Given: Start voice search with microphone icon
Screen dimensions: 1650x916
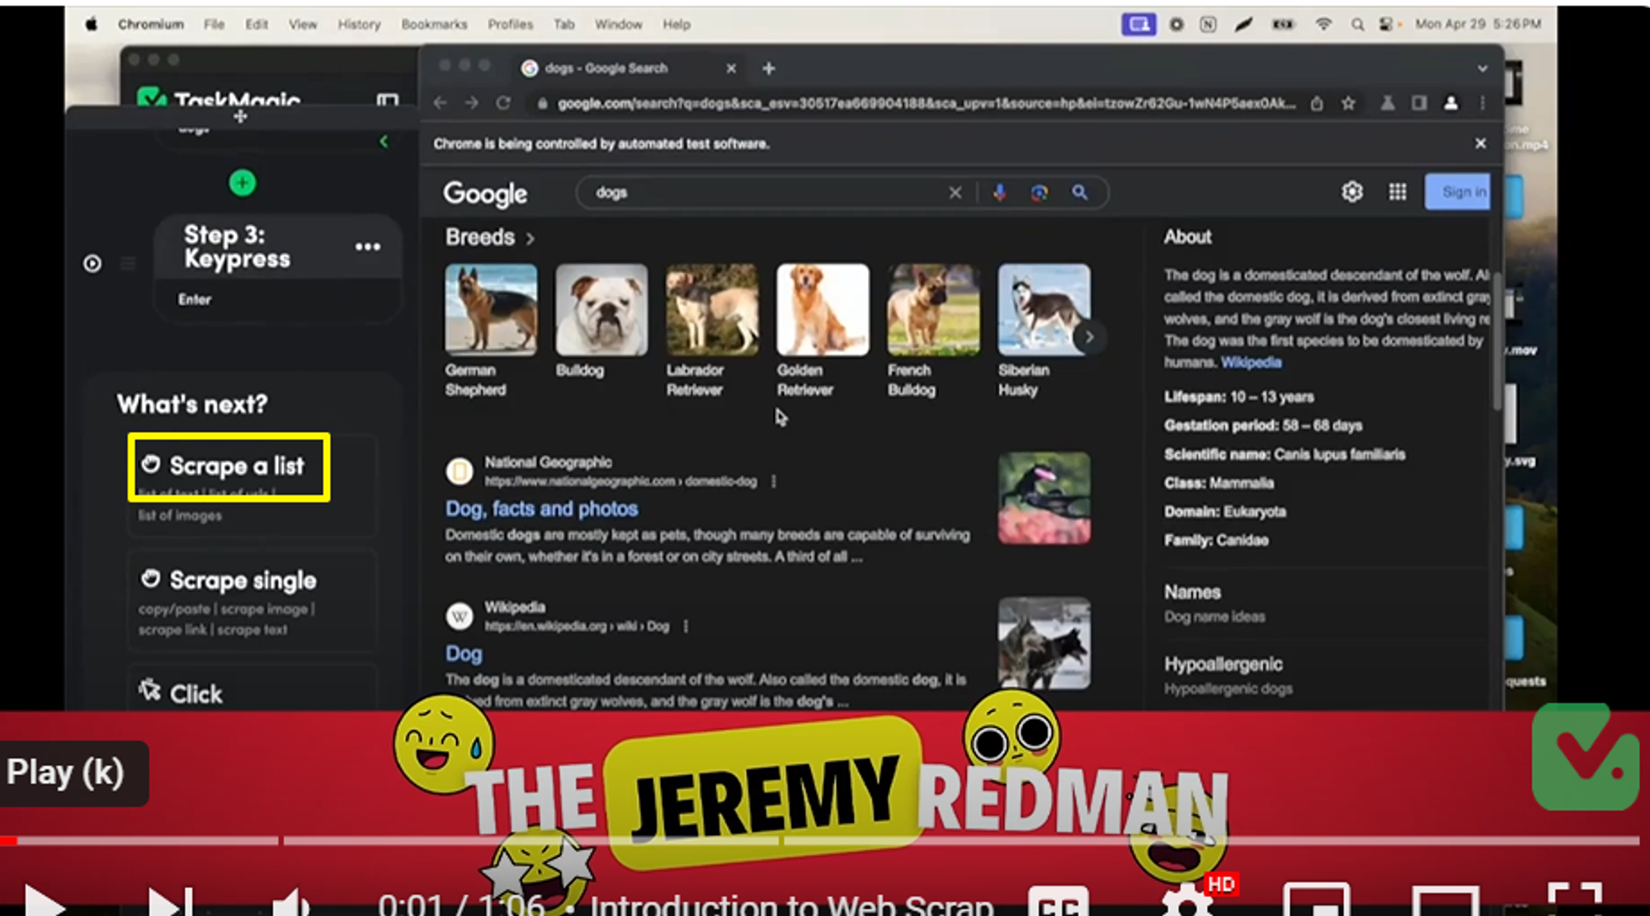Looking at the screenshot, I should point(999,193).
